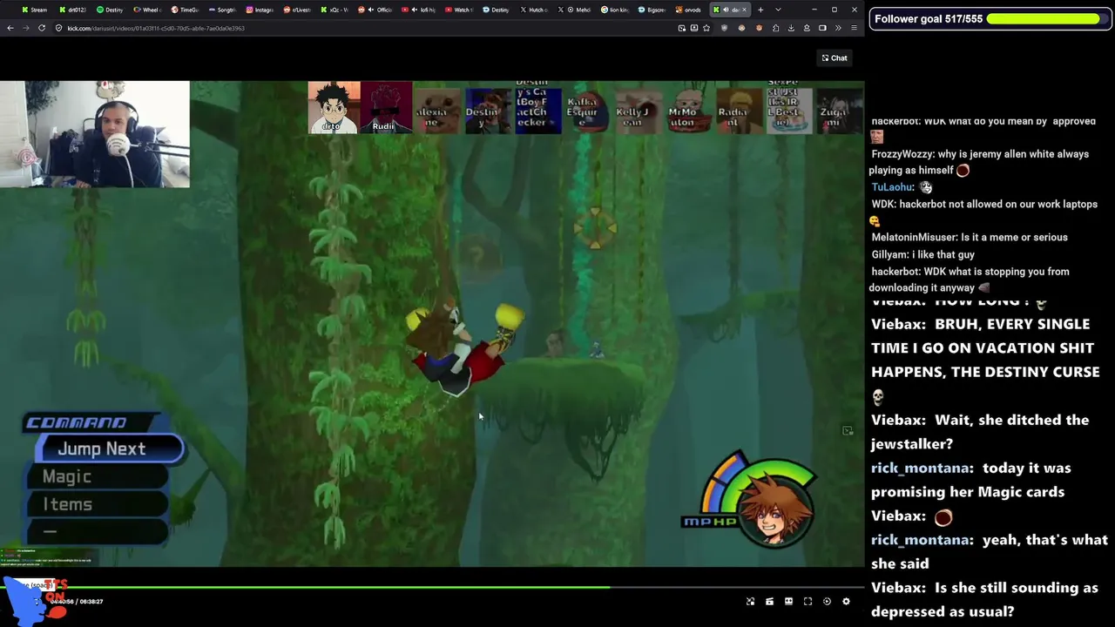Image resolution: width=1115 pixels, height=627 pixels.
Task: Toggle the Chat panel button
Action: (x=835, y=58)
